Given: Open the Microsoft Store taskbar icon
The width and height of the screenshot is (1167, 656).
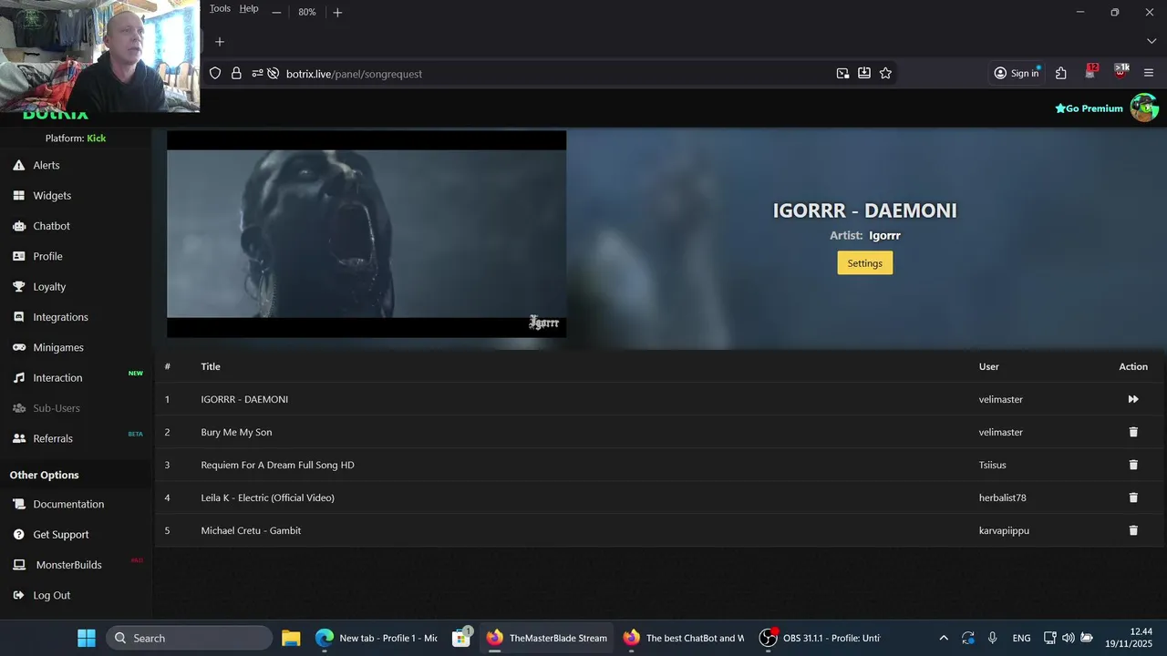Looking at the screenshot, I should 461,638.
